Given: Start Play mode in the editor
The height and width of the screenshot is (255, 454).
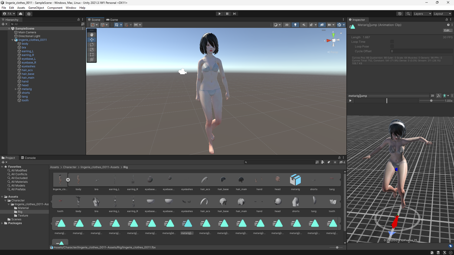Looking at the screenshot, I should point(219,14).
